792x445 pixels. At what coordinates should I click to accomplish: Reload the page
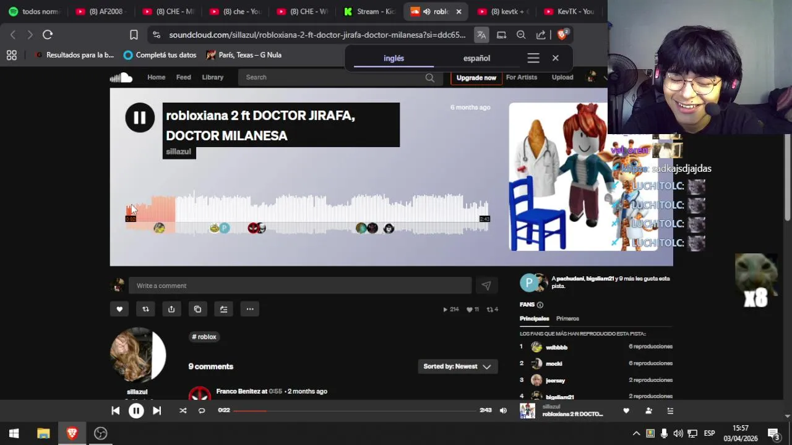(x=48, y=35)
